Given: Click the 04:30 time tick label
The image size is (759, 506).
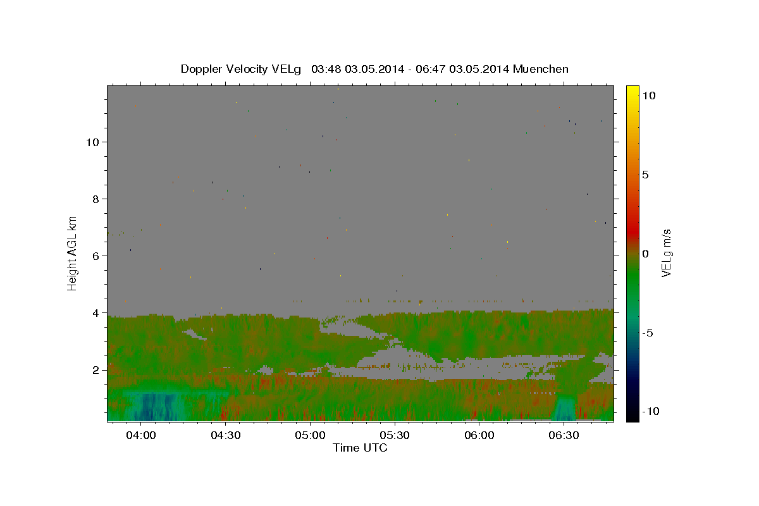Looking at the screenshot, I should (226, 436).
